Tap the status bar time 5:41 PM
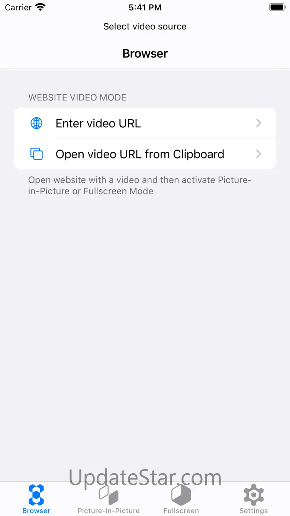Image resolution: width=290 pixels, height=516 pixels. [x=145, y=7]
